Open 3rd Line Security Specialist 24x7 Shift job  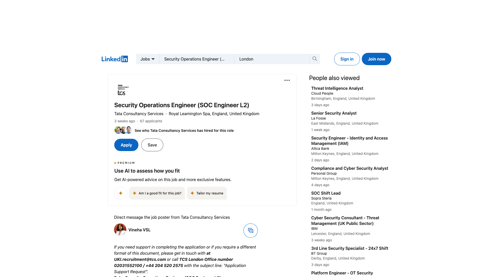[350, 248]
